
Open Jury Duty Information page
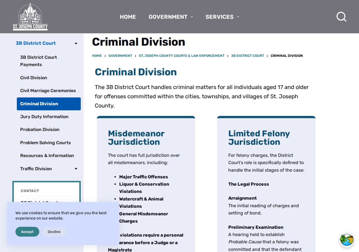[44, 117]
